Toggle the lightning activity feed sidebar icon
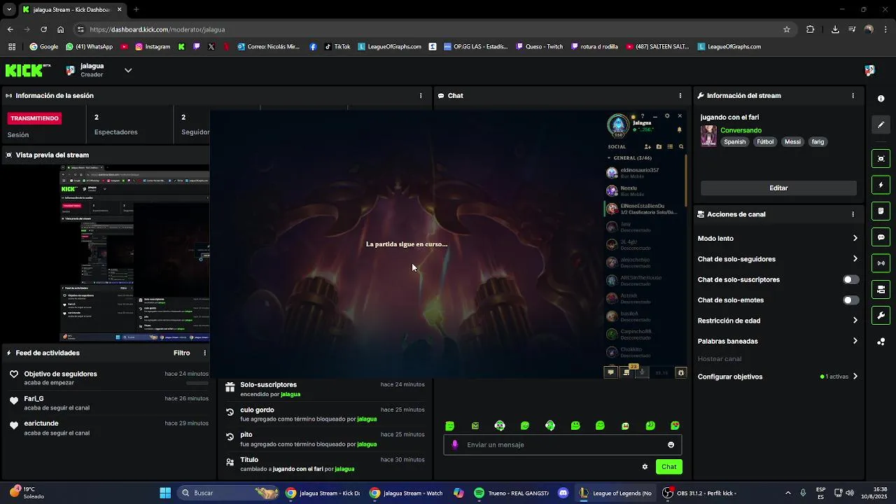The image size is (896, 504). (881, 185)
